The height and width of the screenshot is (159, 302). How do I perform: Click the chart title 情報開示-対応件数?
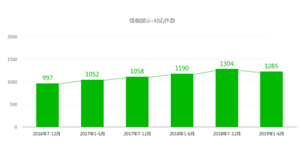tap(152, 21)
